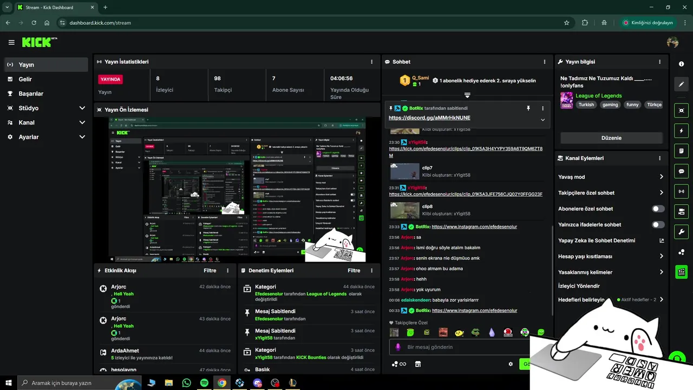Viewport: 693px width, 390px height.
Task: Select the pencil edit icon in right sidebar
Action: click(x=681, y=84)
